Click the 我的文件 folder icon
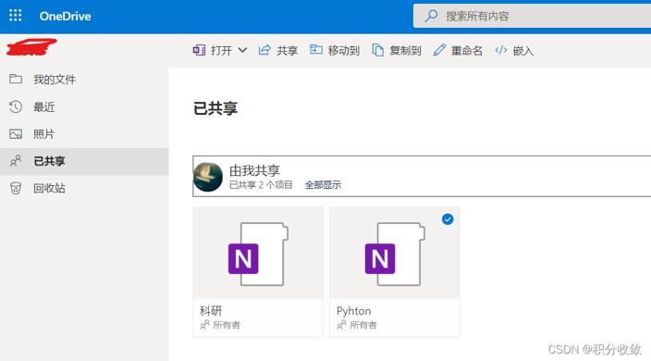651x361 pixels. [16, 79]
